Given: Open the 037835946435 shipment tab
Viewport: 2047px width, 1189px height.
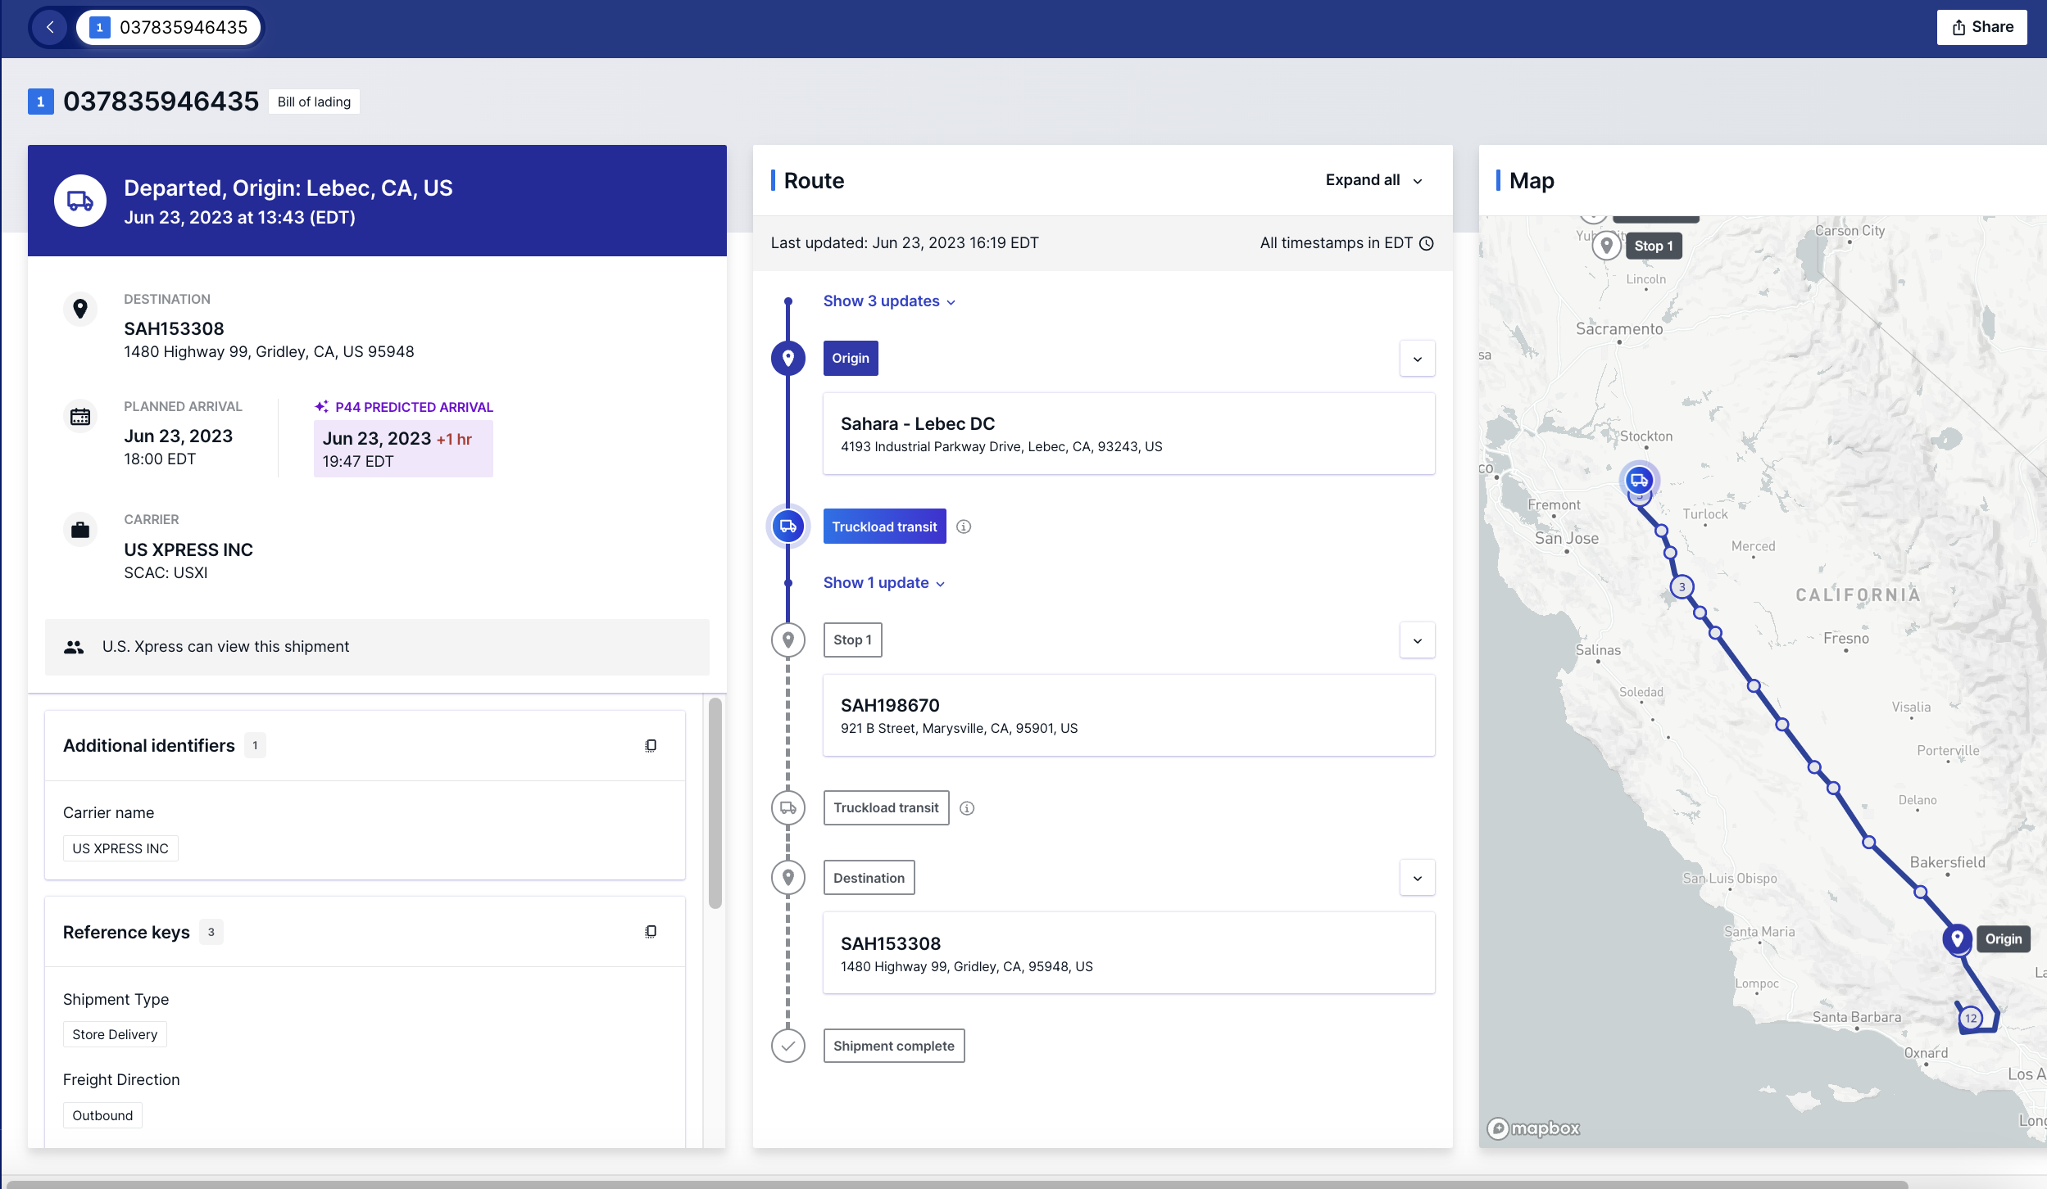Looking at the screenshot, I should [169, 27].
